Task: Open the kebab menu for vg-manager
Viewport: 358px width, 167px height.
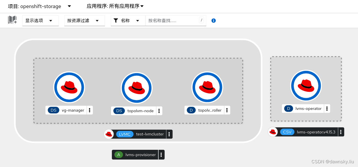Action: (89, 110)
